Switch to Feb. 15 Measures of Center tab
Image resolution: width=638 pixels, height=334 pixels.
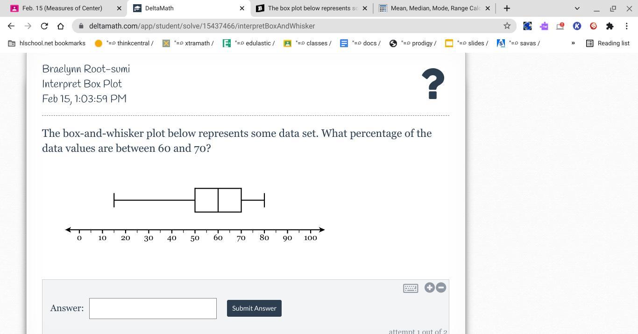(x=62, y=8)
